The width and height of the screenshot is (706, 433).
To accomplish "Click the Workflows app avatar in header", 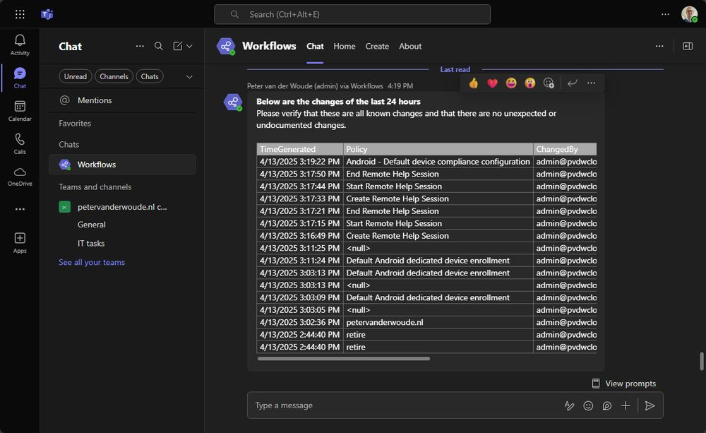I will click(226, 46).
